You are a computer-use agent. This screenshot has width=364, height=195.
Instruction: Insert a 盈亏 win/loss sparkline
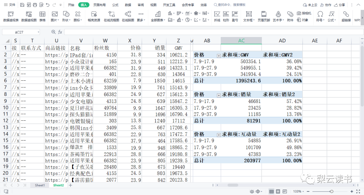click(x=235, y=16)
